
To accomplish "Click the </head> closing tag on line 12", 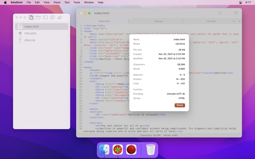I will pos(89,62).
